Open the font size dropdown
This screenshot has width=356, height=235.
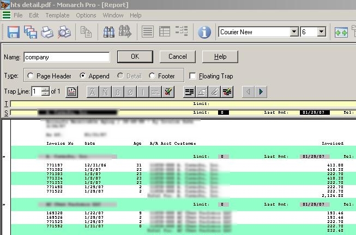click(321, 33)
